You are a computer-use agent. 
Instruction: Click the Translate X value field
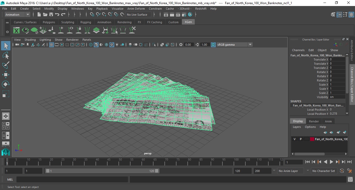click(x=337, y=60)
